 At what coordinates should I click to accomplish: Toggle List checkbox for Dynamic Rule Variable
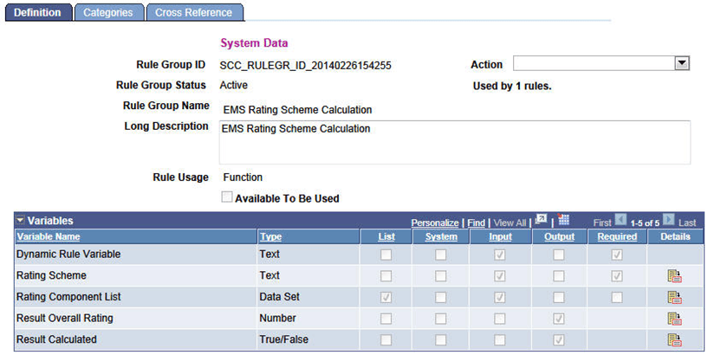pos(386,255)
